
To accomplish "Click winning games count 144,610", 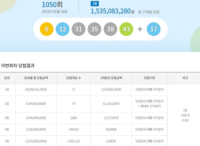I will tap(74, 129).
